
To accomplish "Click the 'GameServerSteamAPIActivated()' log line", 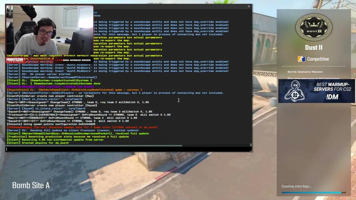I will point(52,77).
